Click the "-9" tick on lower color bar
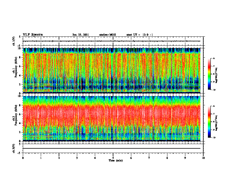 point(213,130)
